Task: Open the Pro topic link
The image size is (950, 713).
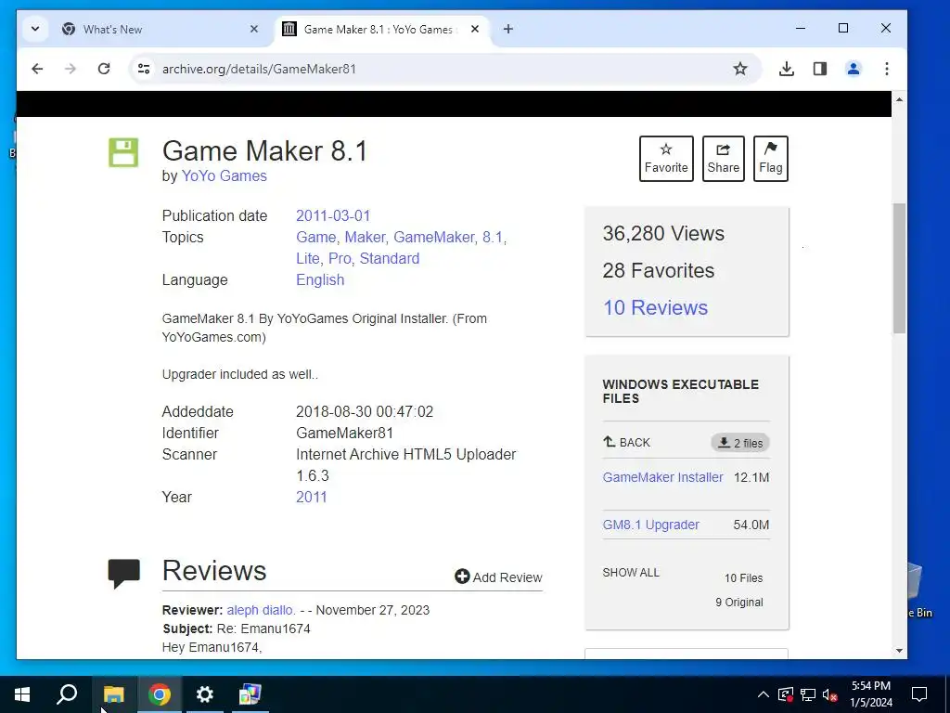Action: point(340,258)
